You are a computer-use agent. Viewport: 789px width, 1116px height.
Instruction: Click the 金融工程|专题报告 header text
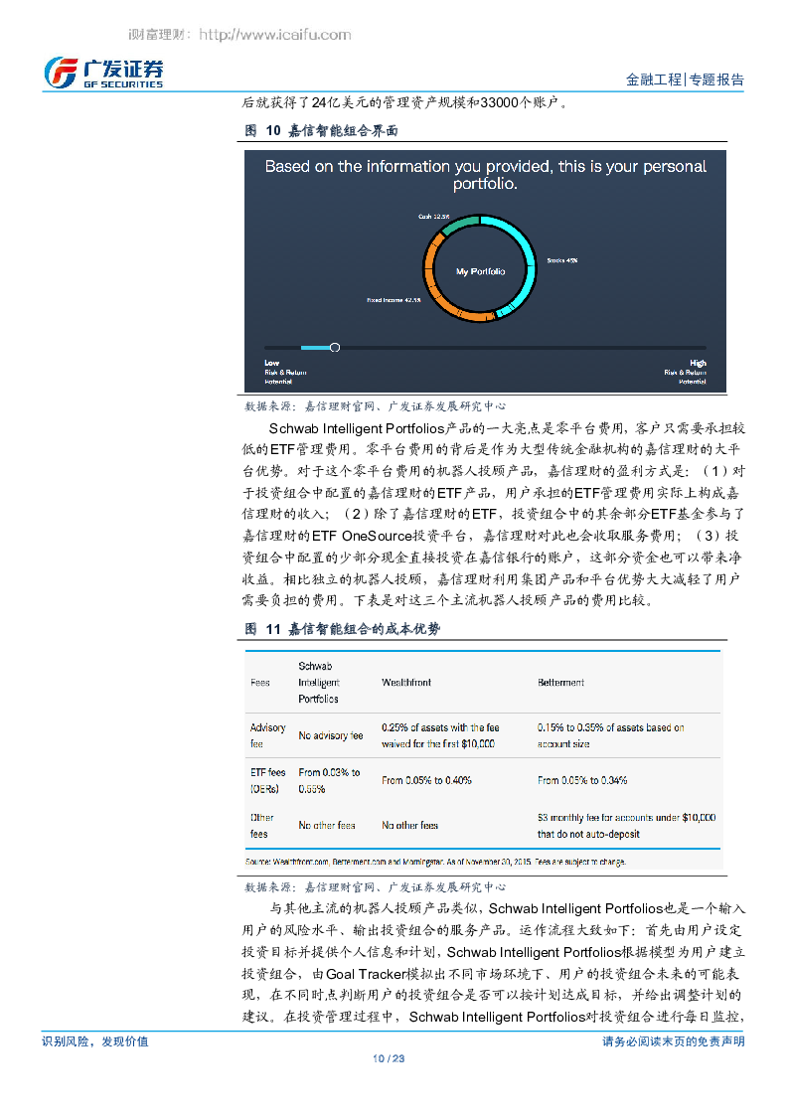[684, 80]
